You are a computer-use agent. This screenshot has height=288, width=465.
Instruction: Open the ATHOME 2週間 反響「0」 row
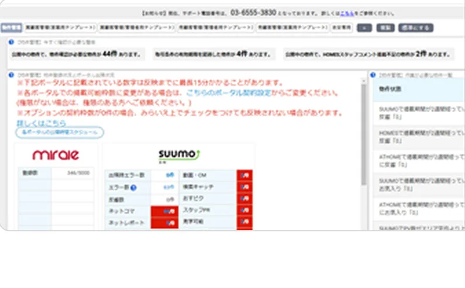(x=419, y=161)
